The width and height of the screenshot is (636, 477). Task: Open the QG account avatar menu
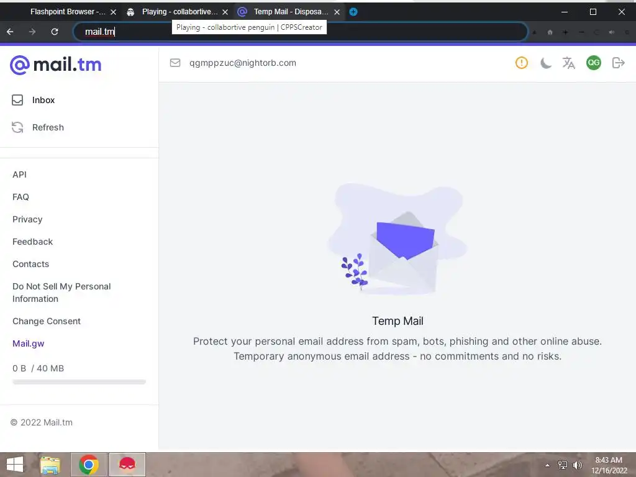(x=593, y=63)
